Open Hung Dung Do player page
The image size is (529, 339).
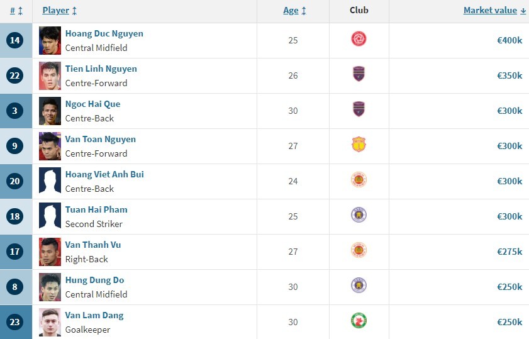click(x=94, y=280)
